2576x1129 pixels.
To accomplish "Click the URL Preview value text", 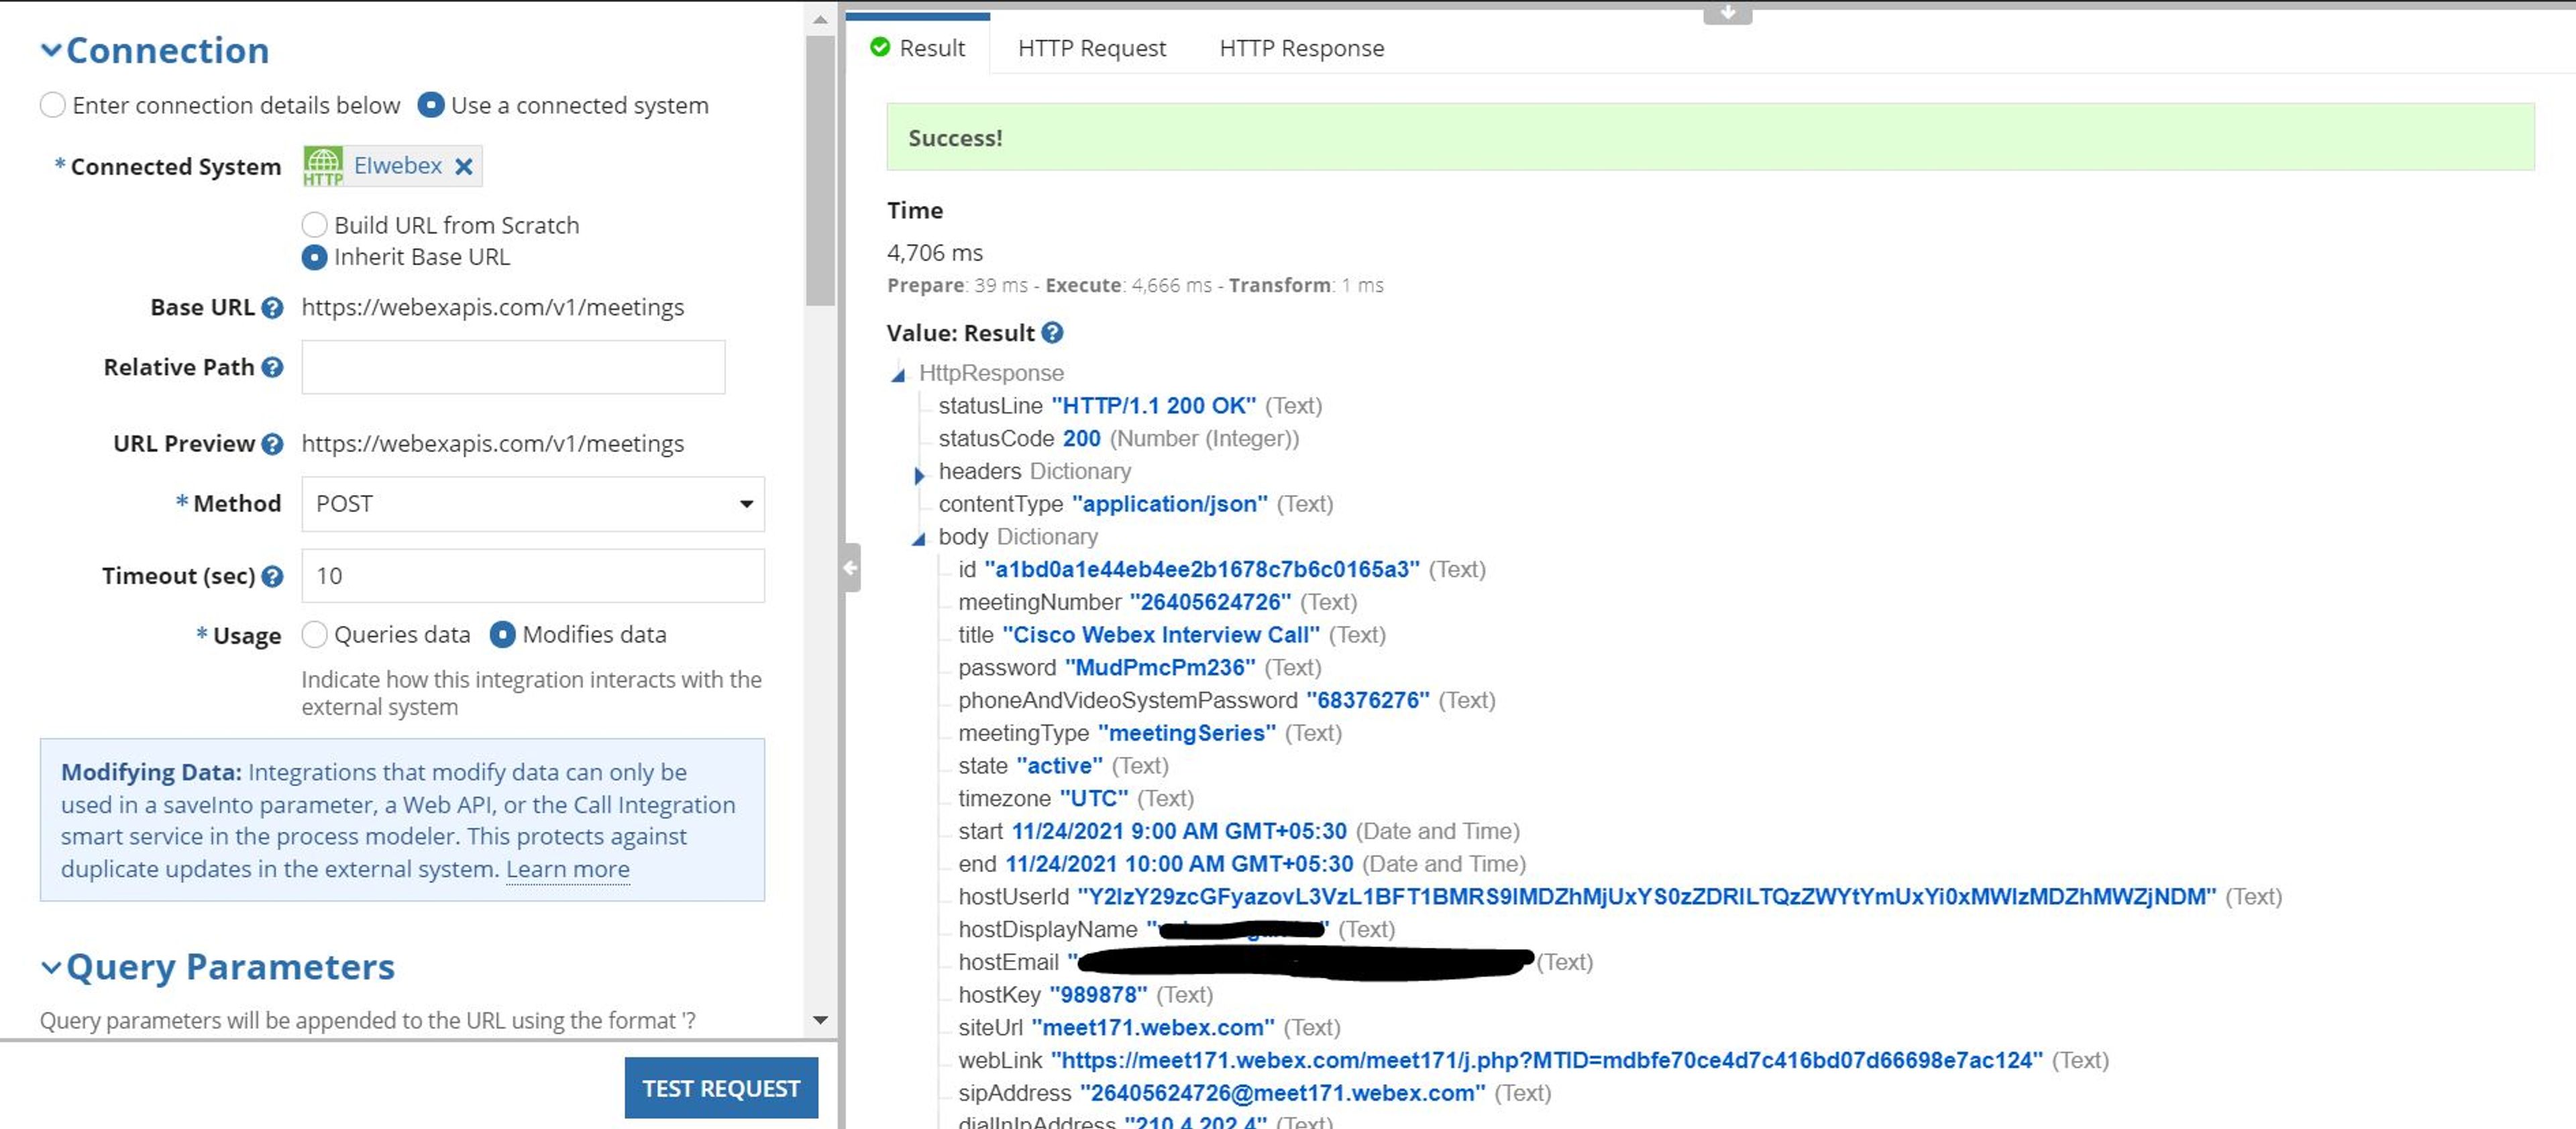I will click(x=493, y=443).
